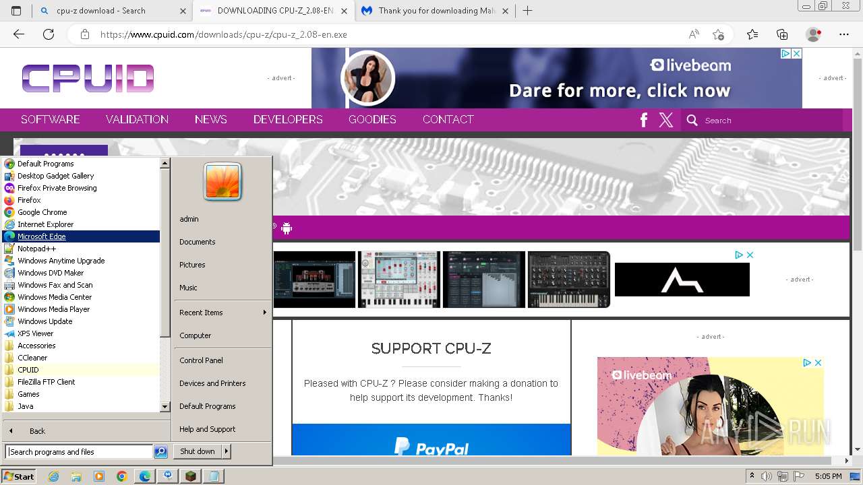Open Help and Support
The height and width of the screenshot is (485, 863).
point(207,429)
